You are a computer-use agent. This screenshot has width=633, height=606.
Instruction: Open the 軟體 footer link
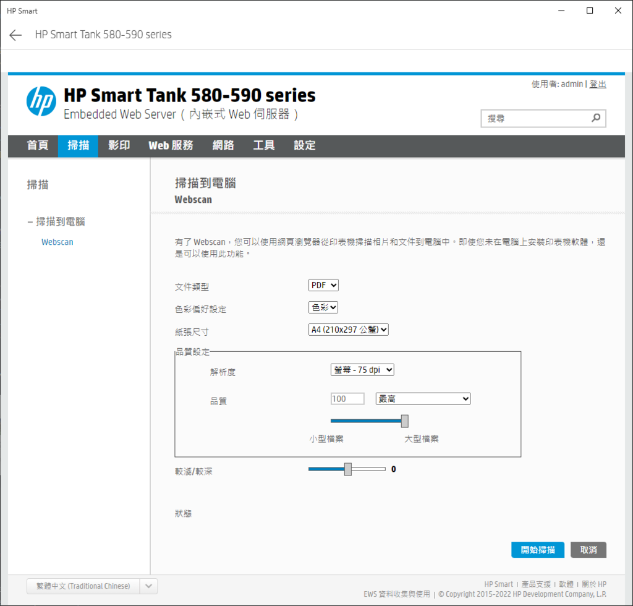coord(566,584)
